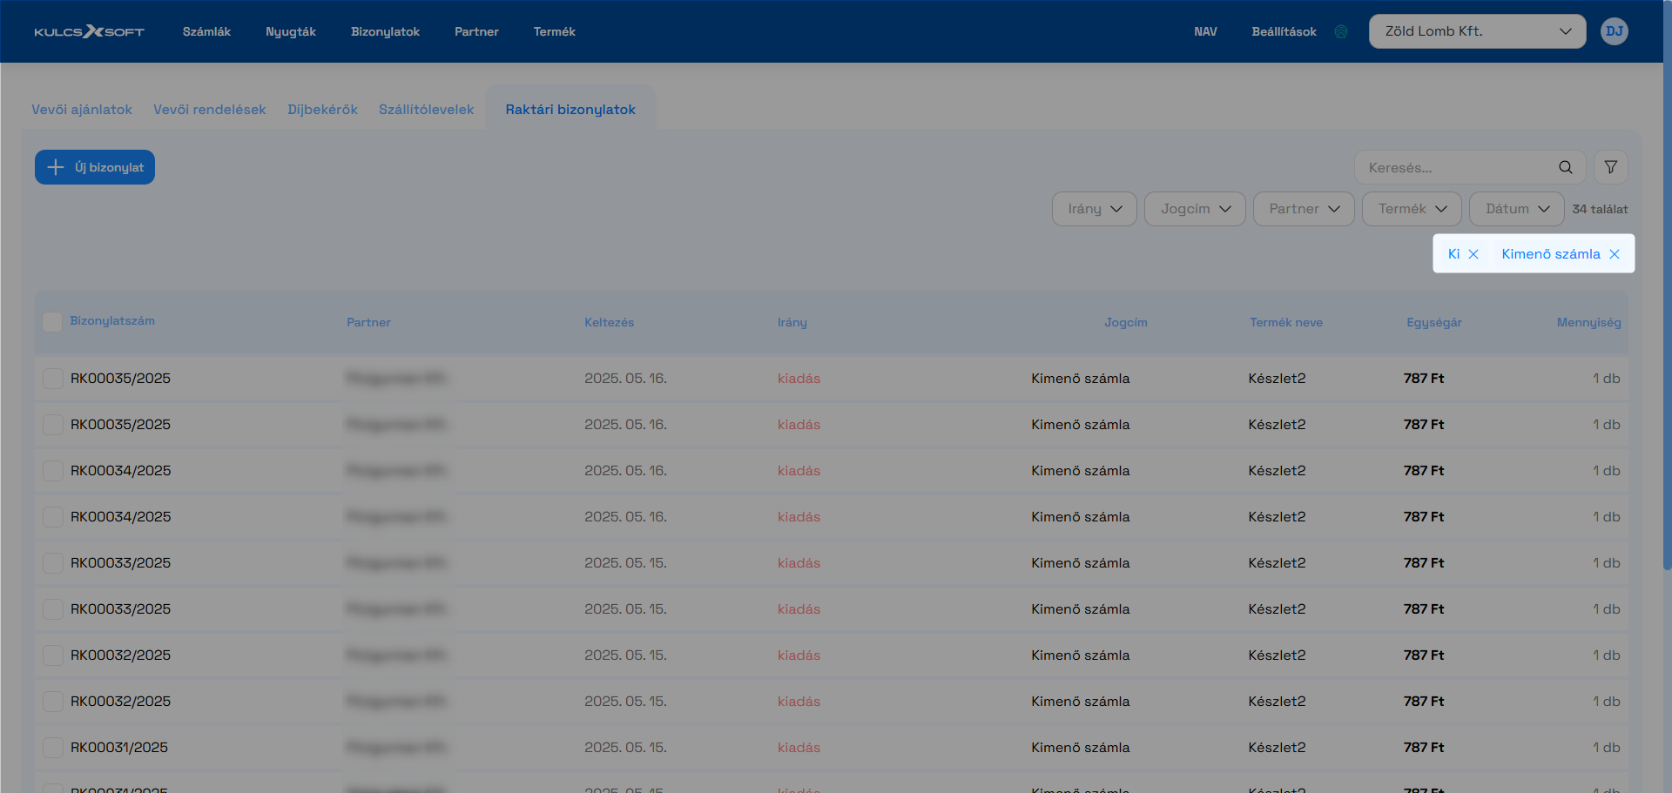Switch to the Szállítólevelek tab
This screenshot has width=1672, height=793.
[426, 110]
